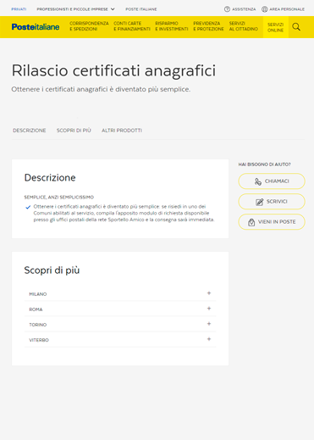Click the pencil icon in Scrivici

tap(259, 202)
